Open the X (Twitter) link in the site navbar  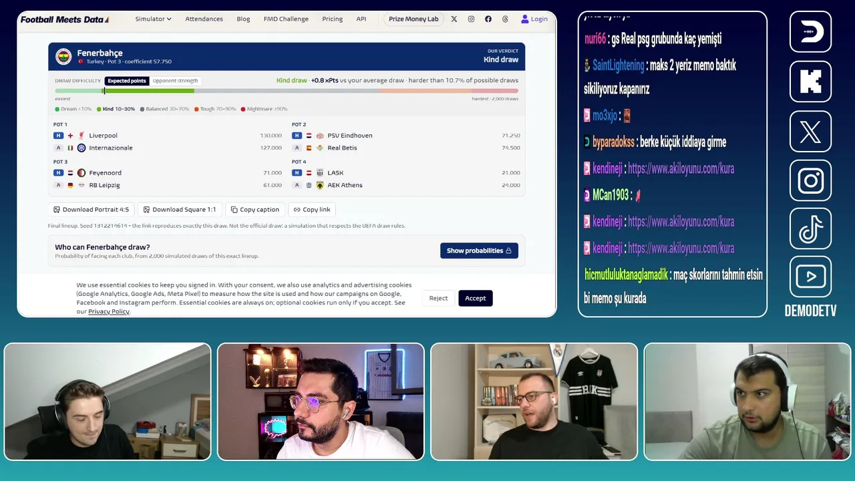click(454, 19)
